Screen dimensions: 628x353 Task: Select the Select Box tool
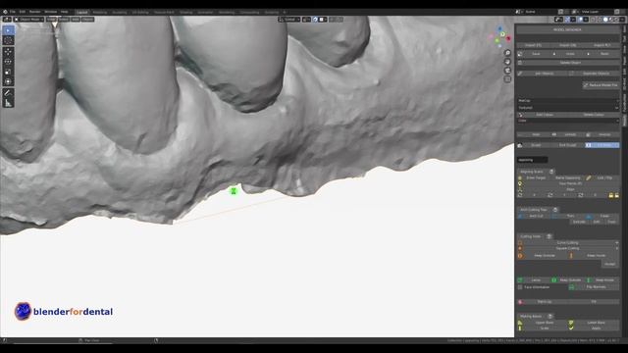point(8,30)
